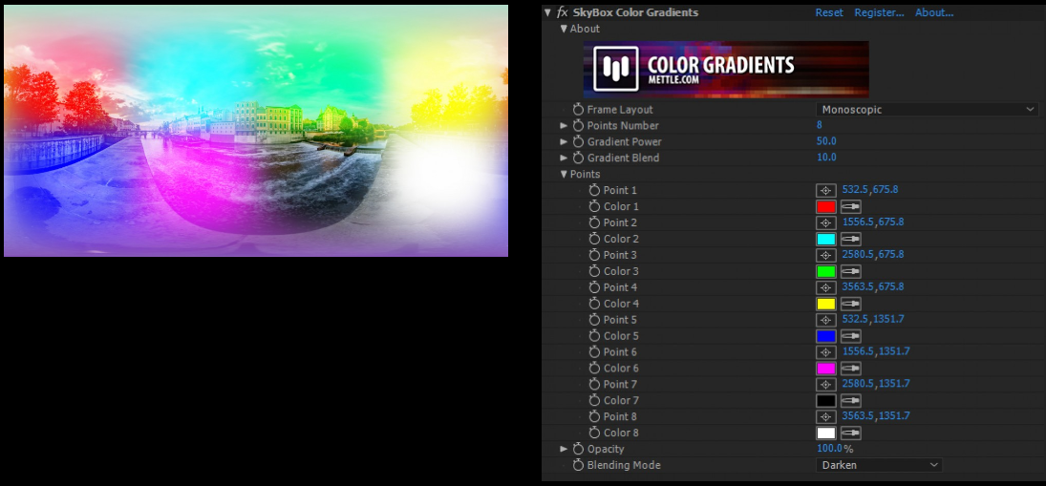Image resolution: width=1046 pixels, height=486 pixels.
Task: Click the Point 4 crosshair target icon
Action: click(826, 287)
